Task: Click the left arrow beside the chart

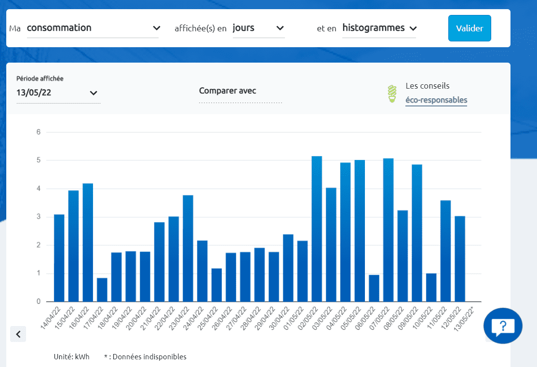Action: 18,334
